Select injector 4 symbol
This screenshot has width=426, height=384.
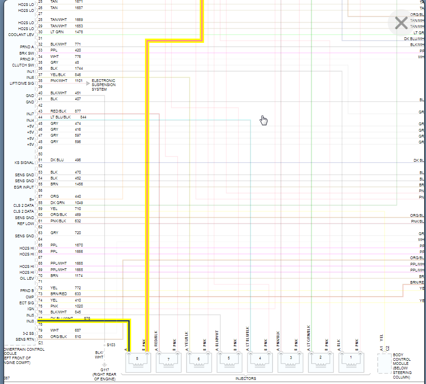tap(260, 363)
